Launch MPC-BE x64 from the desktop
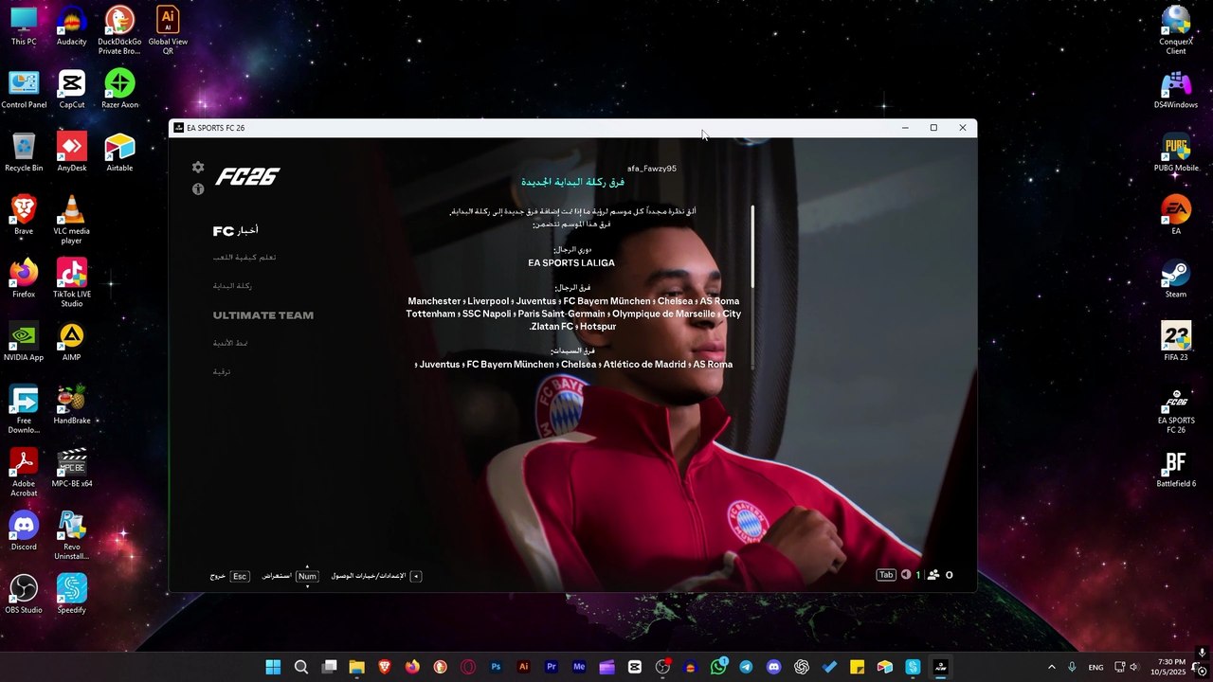 72,469
